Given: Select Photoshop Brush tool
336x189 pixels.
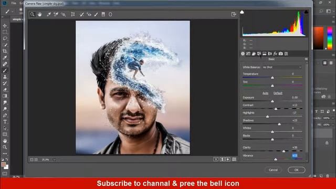Looking at the screenshot, I should point(5,70).
